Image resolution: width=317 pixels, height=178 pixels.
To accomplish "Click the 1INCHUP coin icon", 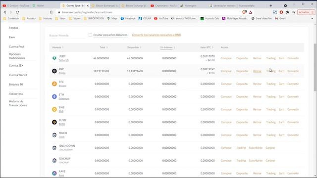I will tap(54, 160).
